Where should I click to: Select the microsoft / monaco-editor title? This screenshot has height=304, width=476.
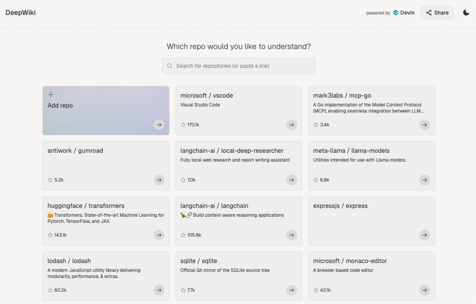click(350, 261)
